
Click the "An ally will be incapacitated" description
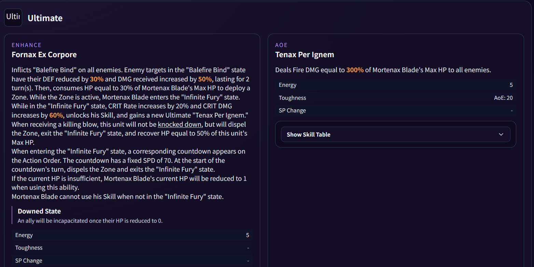pos(90,221)
